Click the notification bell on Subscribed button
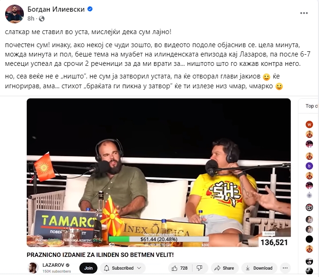 click(107, 268)
